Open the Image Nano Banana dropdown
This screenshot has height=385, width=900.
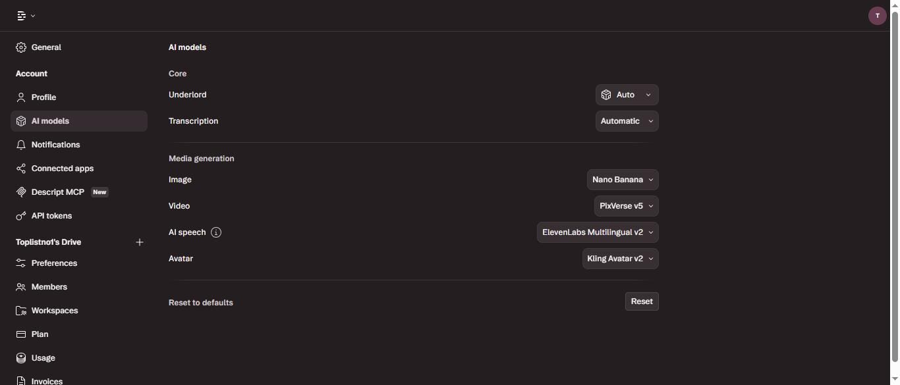[623, 180]
